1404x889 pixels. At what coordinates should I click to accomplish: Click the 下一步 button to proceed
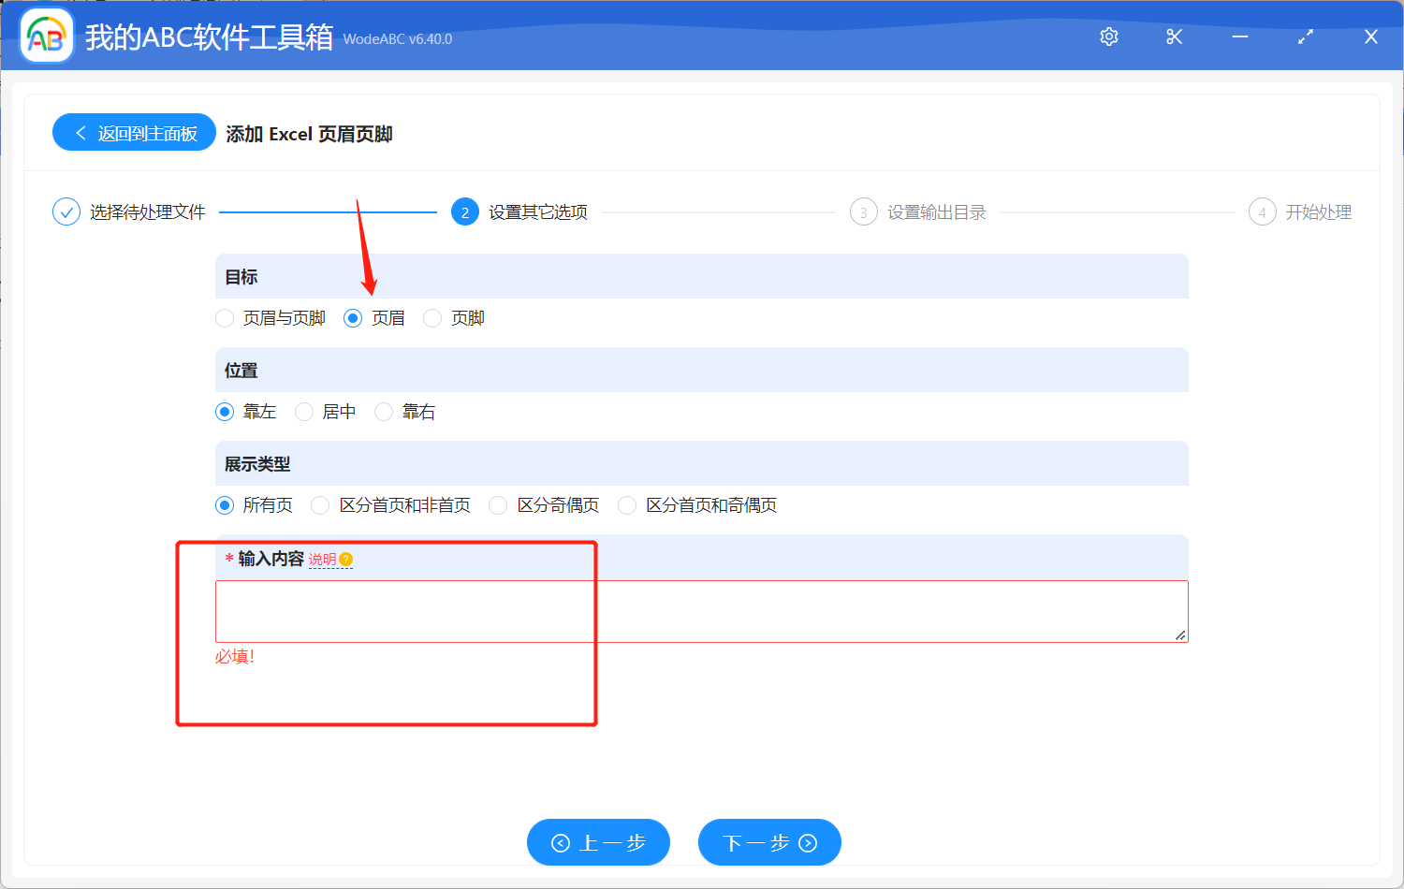[769, 842]
